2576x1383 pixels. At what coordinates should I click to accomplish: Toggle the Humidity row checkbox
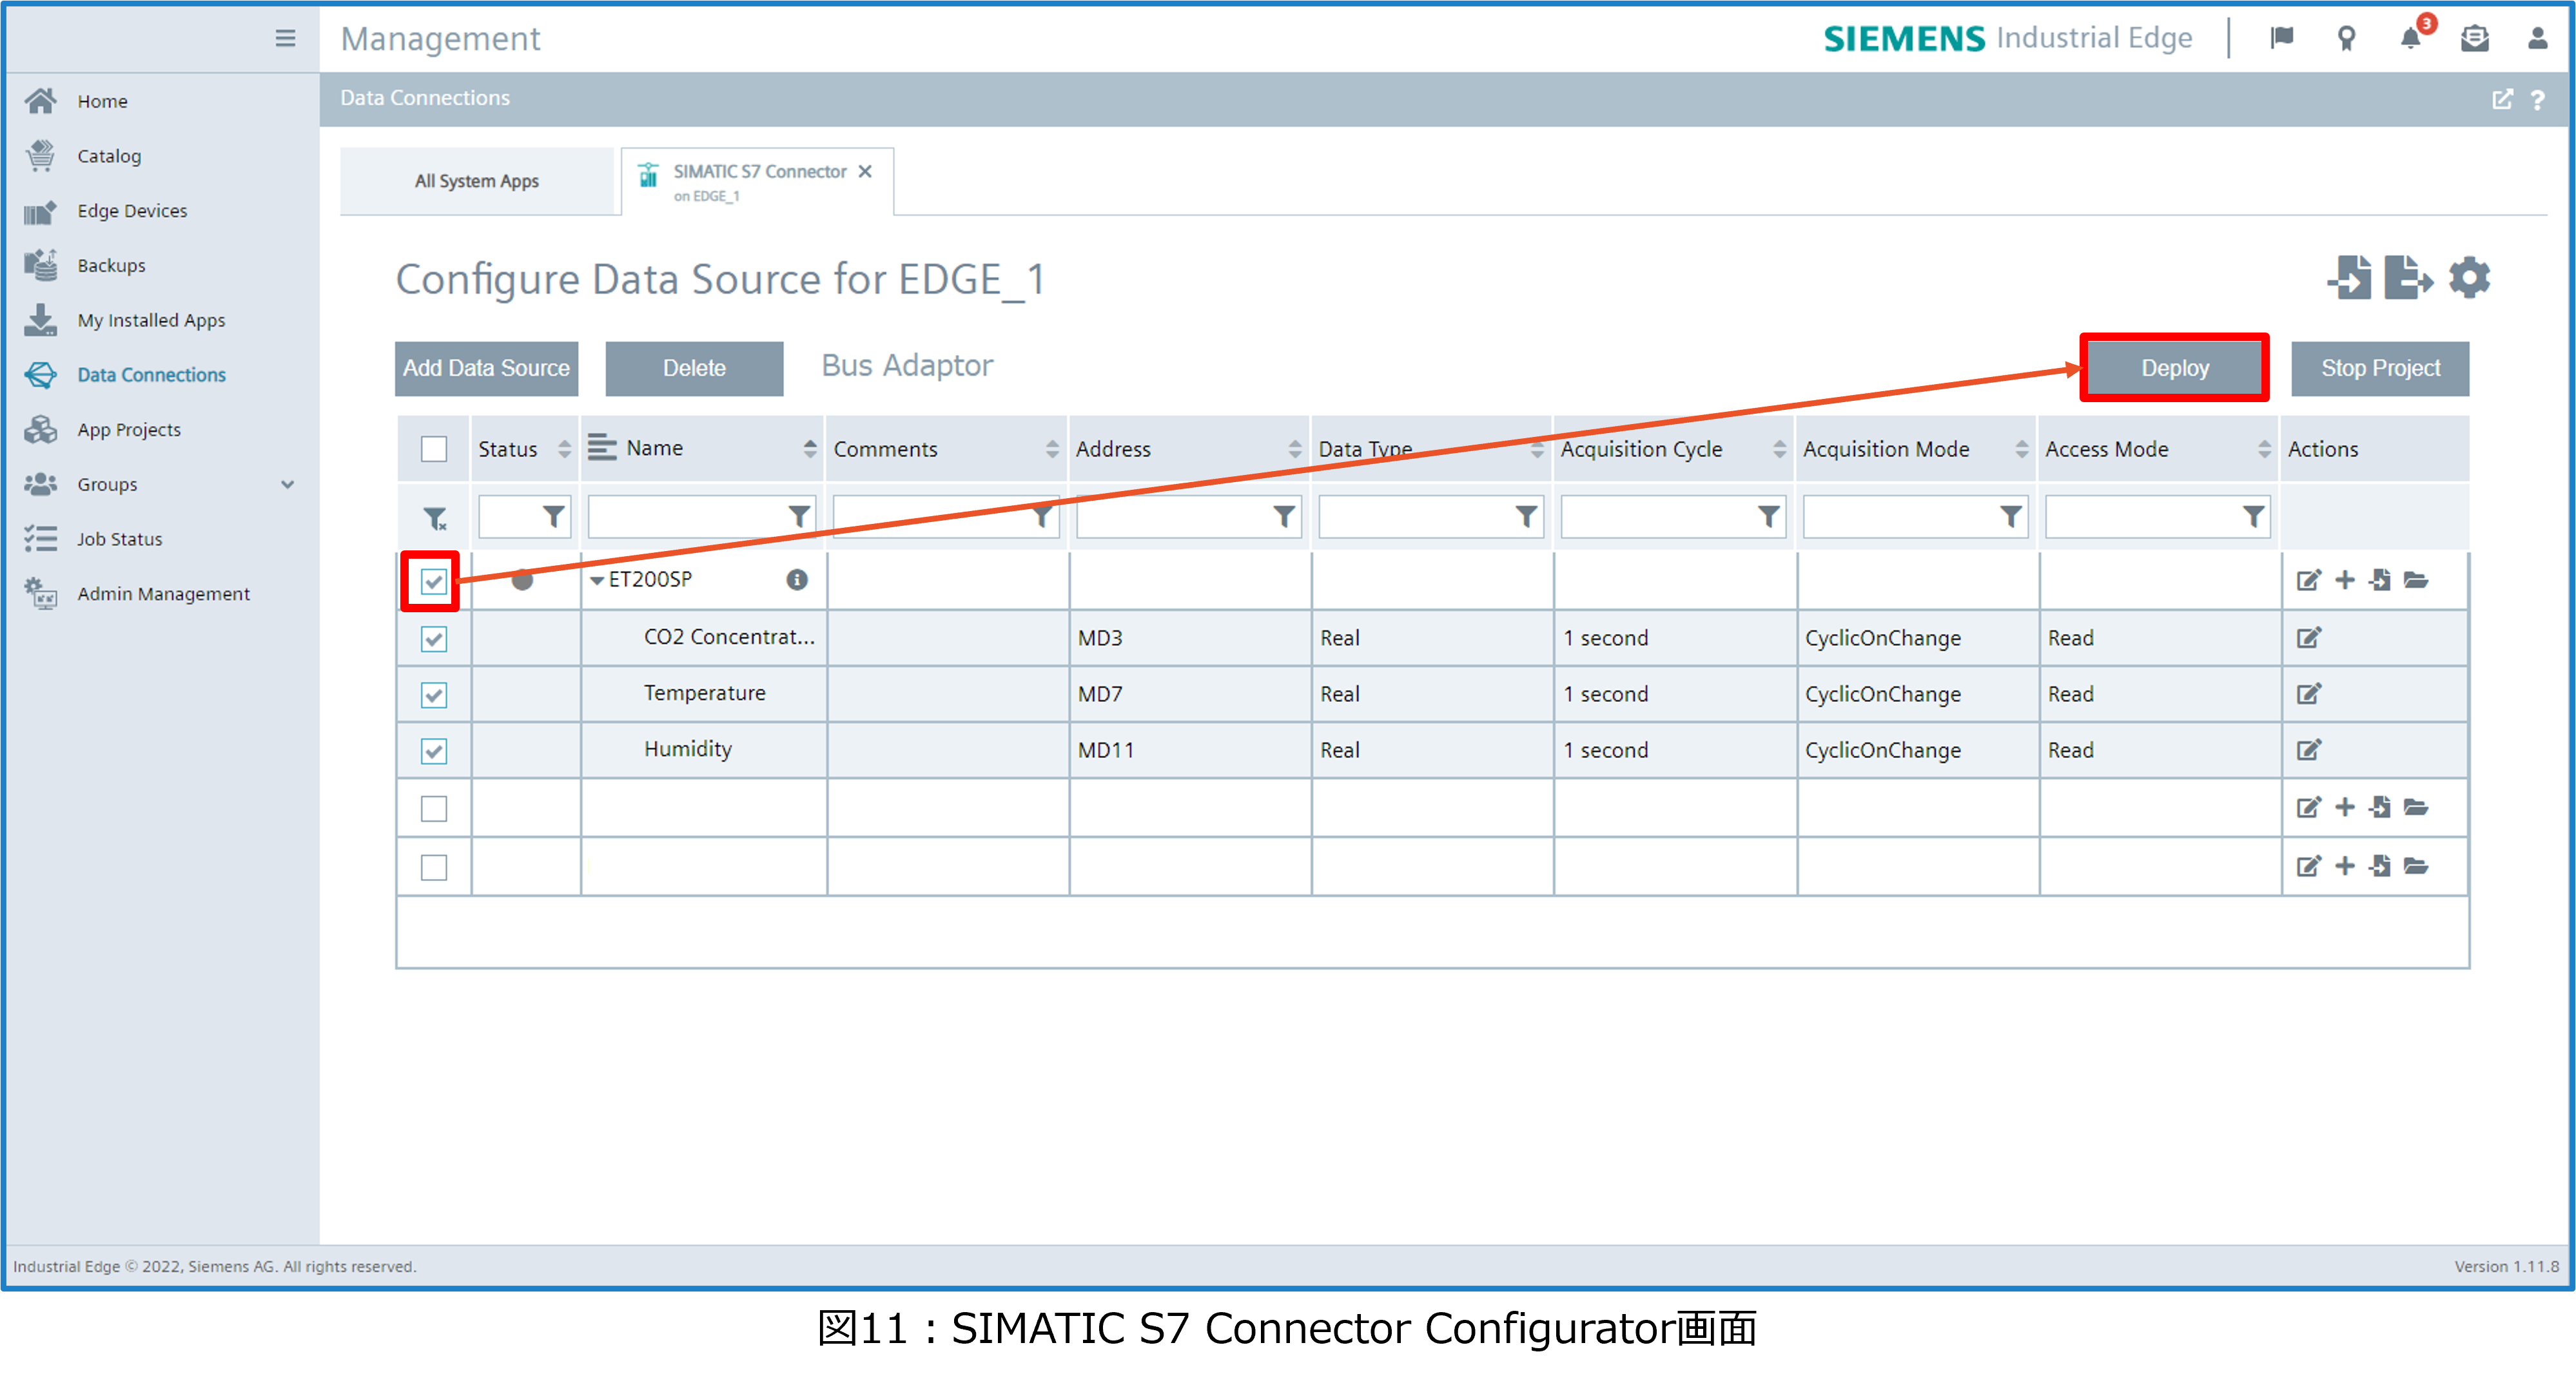coord(433,751)
